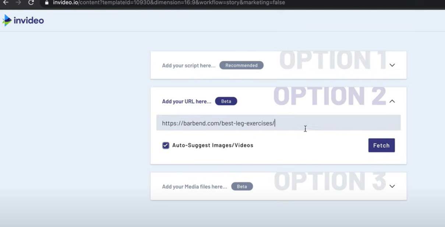Open the 'Add your script here...' section
The width and height of the screenshot is (445, 227).
pyautogui.click(x=189, y=66)
